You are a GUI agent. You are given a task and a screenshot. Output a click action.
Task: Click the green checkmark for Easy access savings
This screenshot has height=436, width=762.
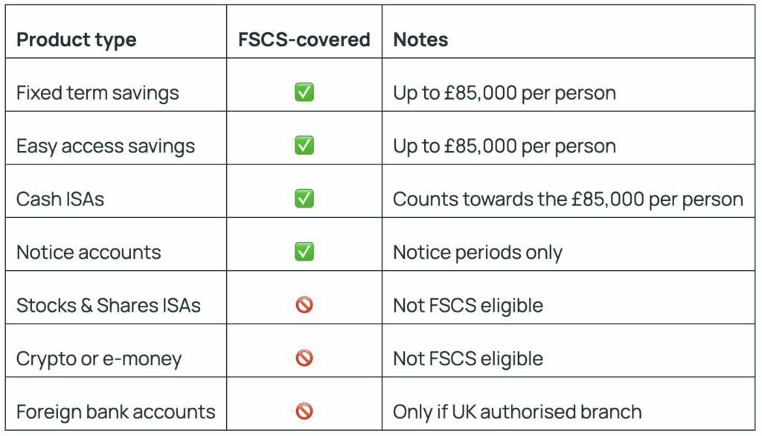[304, 145]
